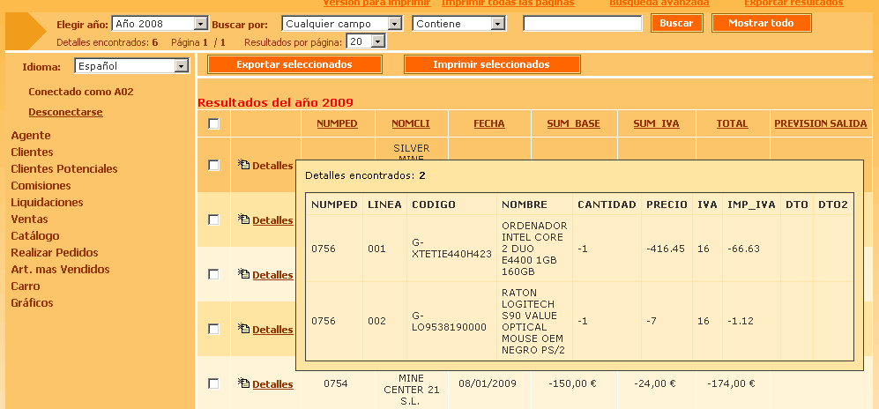
Task: Sort results by the FECHA column header
Action: (488, 124)
